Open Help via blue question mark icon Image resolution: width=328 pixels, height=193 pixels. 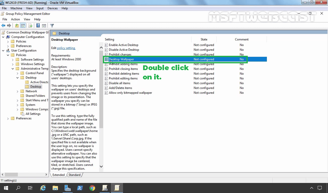click(38, 25)
